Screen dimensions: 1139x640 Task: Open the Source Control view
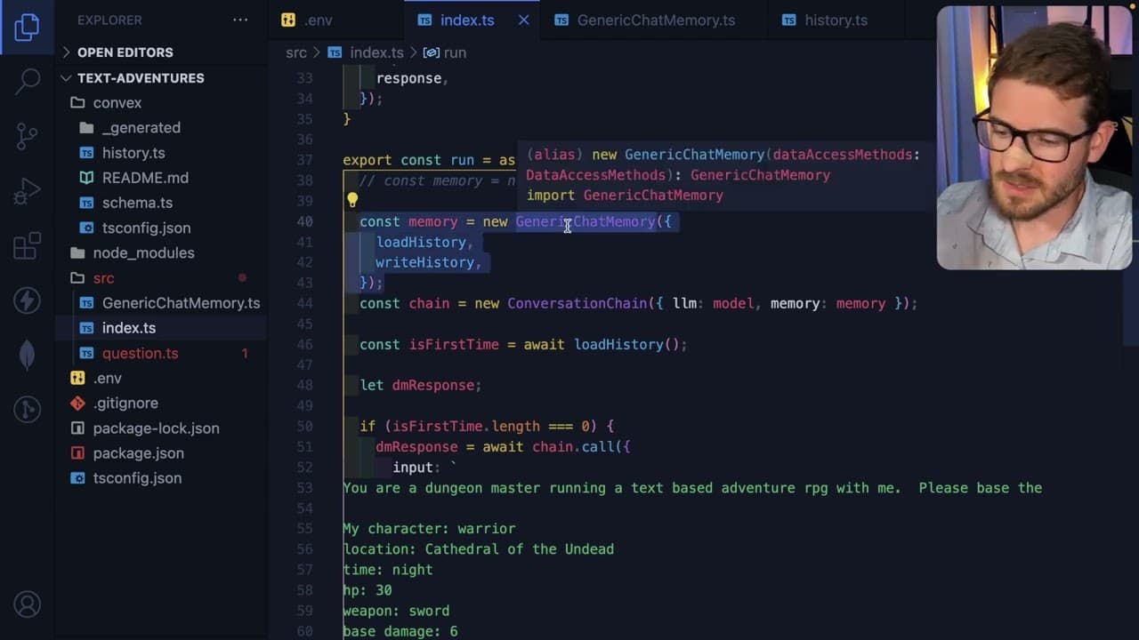pos(27,135)
